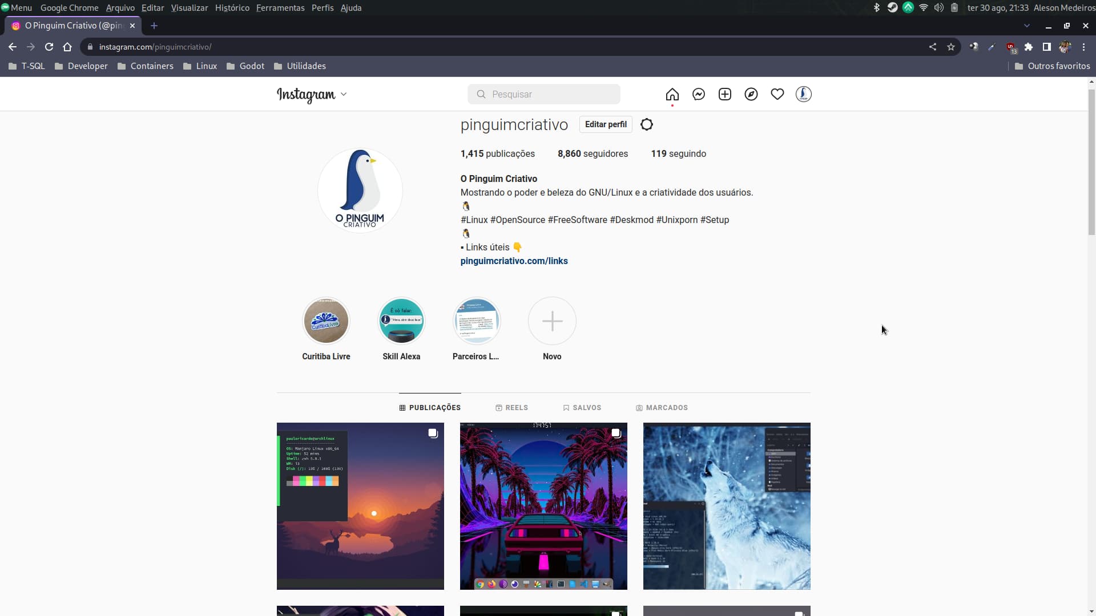
Task: Open Parceiros L... story highlight
Action: (477, 321)
